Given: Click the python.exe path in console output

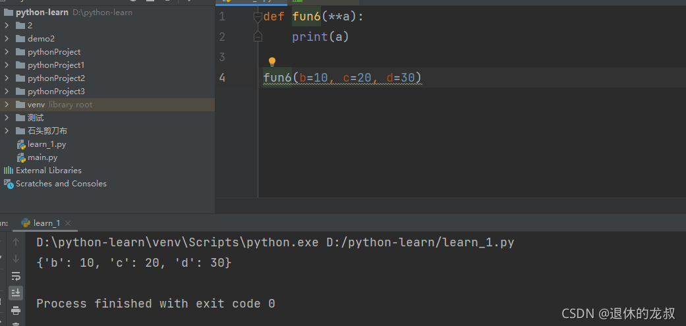Looking at the screenshot, I should tap(177, 242).
